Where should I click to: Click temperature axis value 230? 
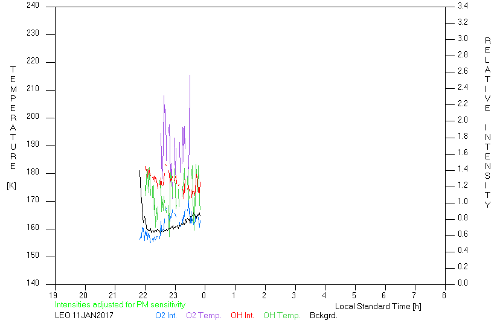(x=33, y=33)
